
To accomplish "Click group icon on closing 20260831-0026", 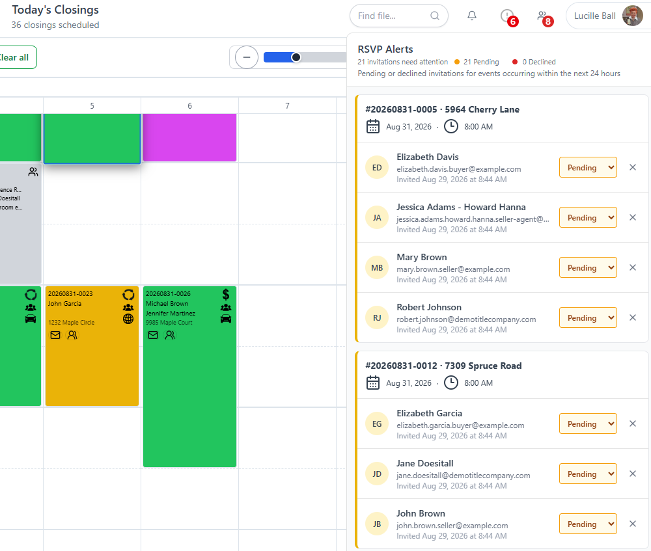I will pos(226,308).
